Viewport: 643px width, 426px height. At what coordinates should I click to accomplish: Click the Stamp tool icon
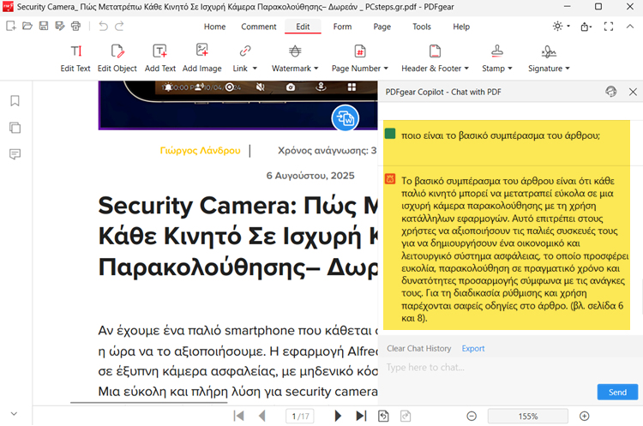pos(497,51)
